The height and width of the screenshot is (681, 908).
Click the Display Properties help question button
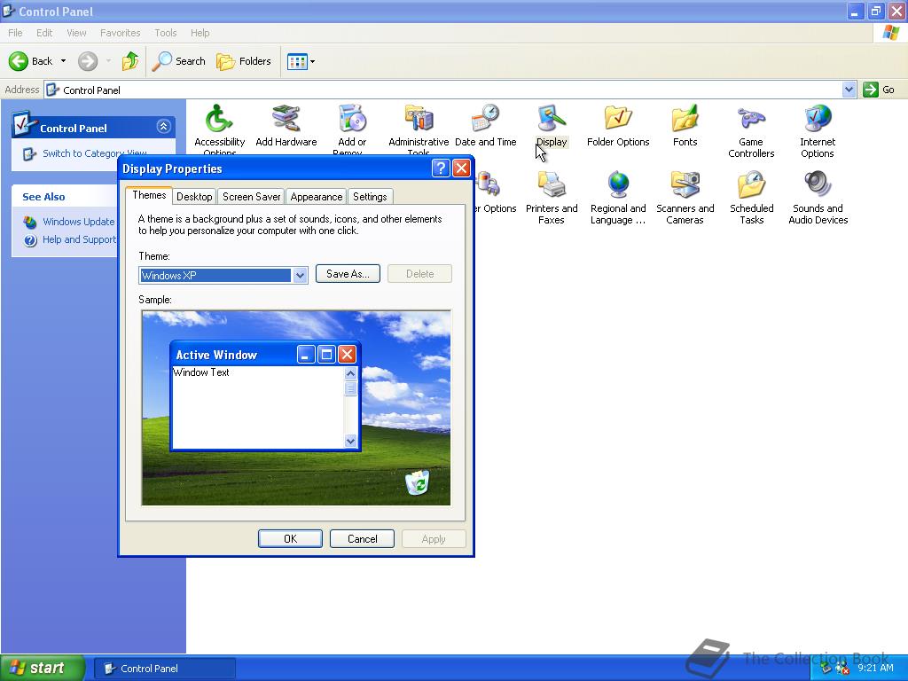click(441, 168)
